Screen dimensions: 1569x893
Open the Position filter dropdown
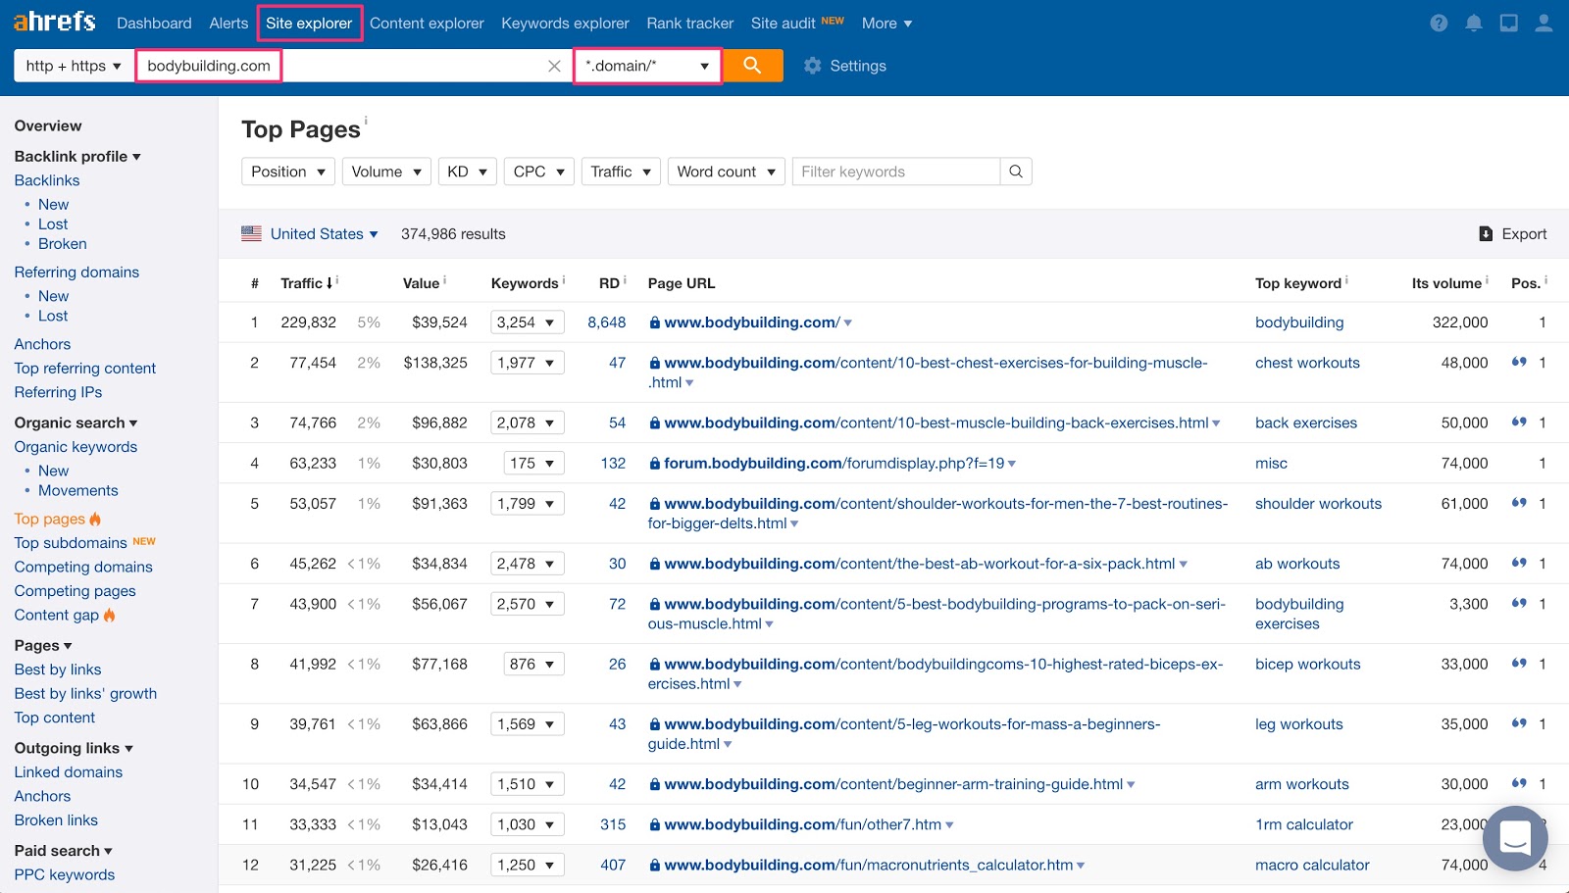point(288,172)
